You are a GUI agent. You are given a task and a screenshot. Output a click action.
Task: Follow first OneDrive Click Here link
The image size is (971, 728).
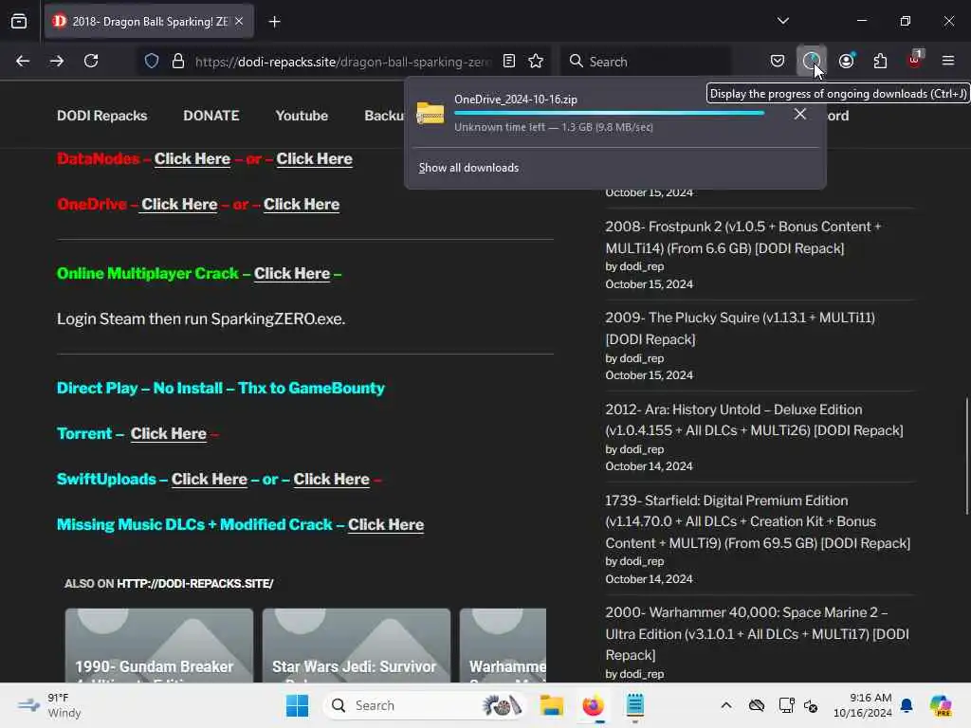(x=179, y=205)
